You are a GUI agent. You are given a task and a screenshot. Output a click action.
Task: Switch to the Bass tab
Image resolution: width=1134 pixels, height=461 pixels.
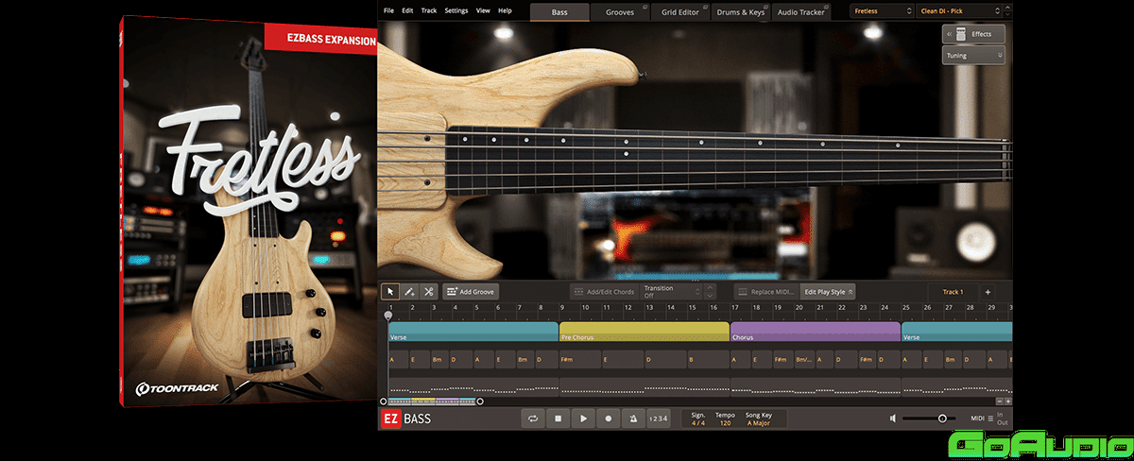[559, 11]
